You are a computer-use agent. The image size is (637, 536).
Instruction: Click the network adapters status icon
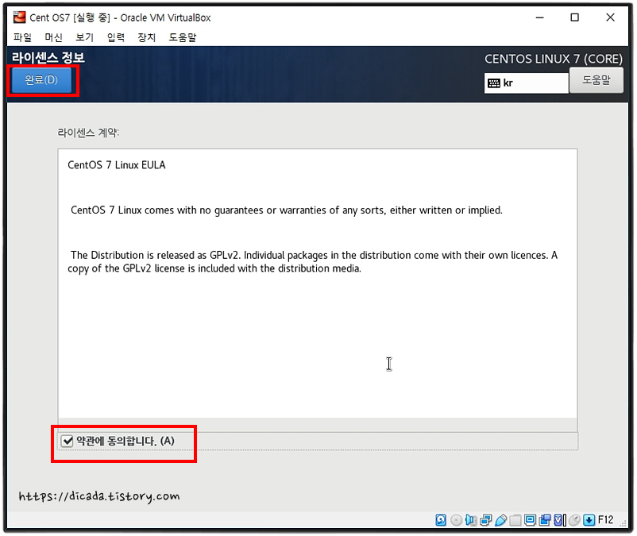pyautogui.click(x=485, y=520)
